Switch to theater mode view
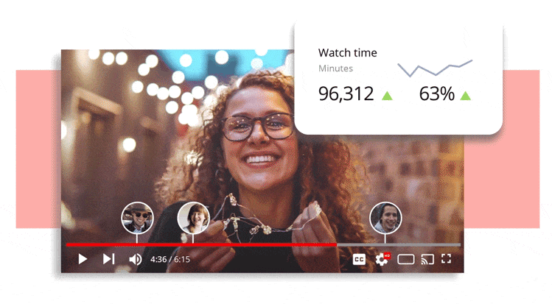Viewport: 552px width, 304px height. [405, 259]
